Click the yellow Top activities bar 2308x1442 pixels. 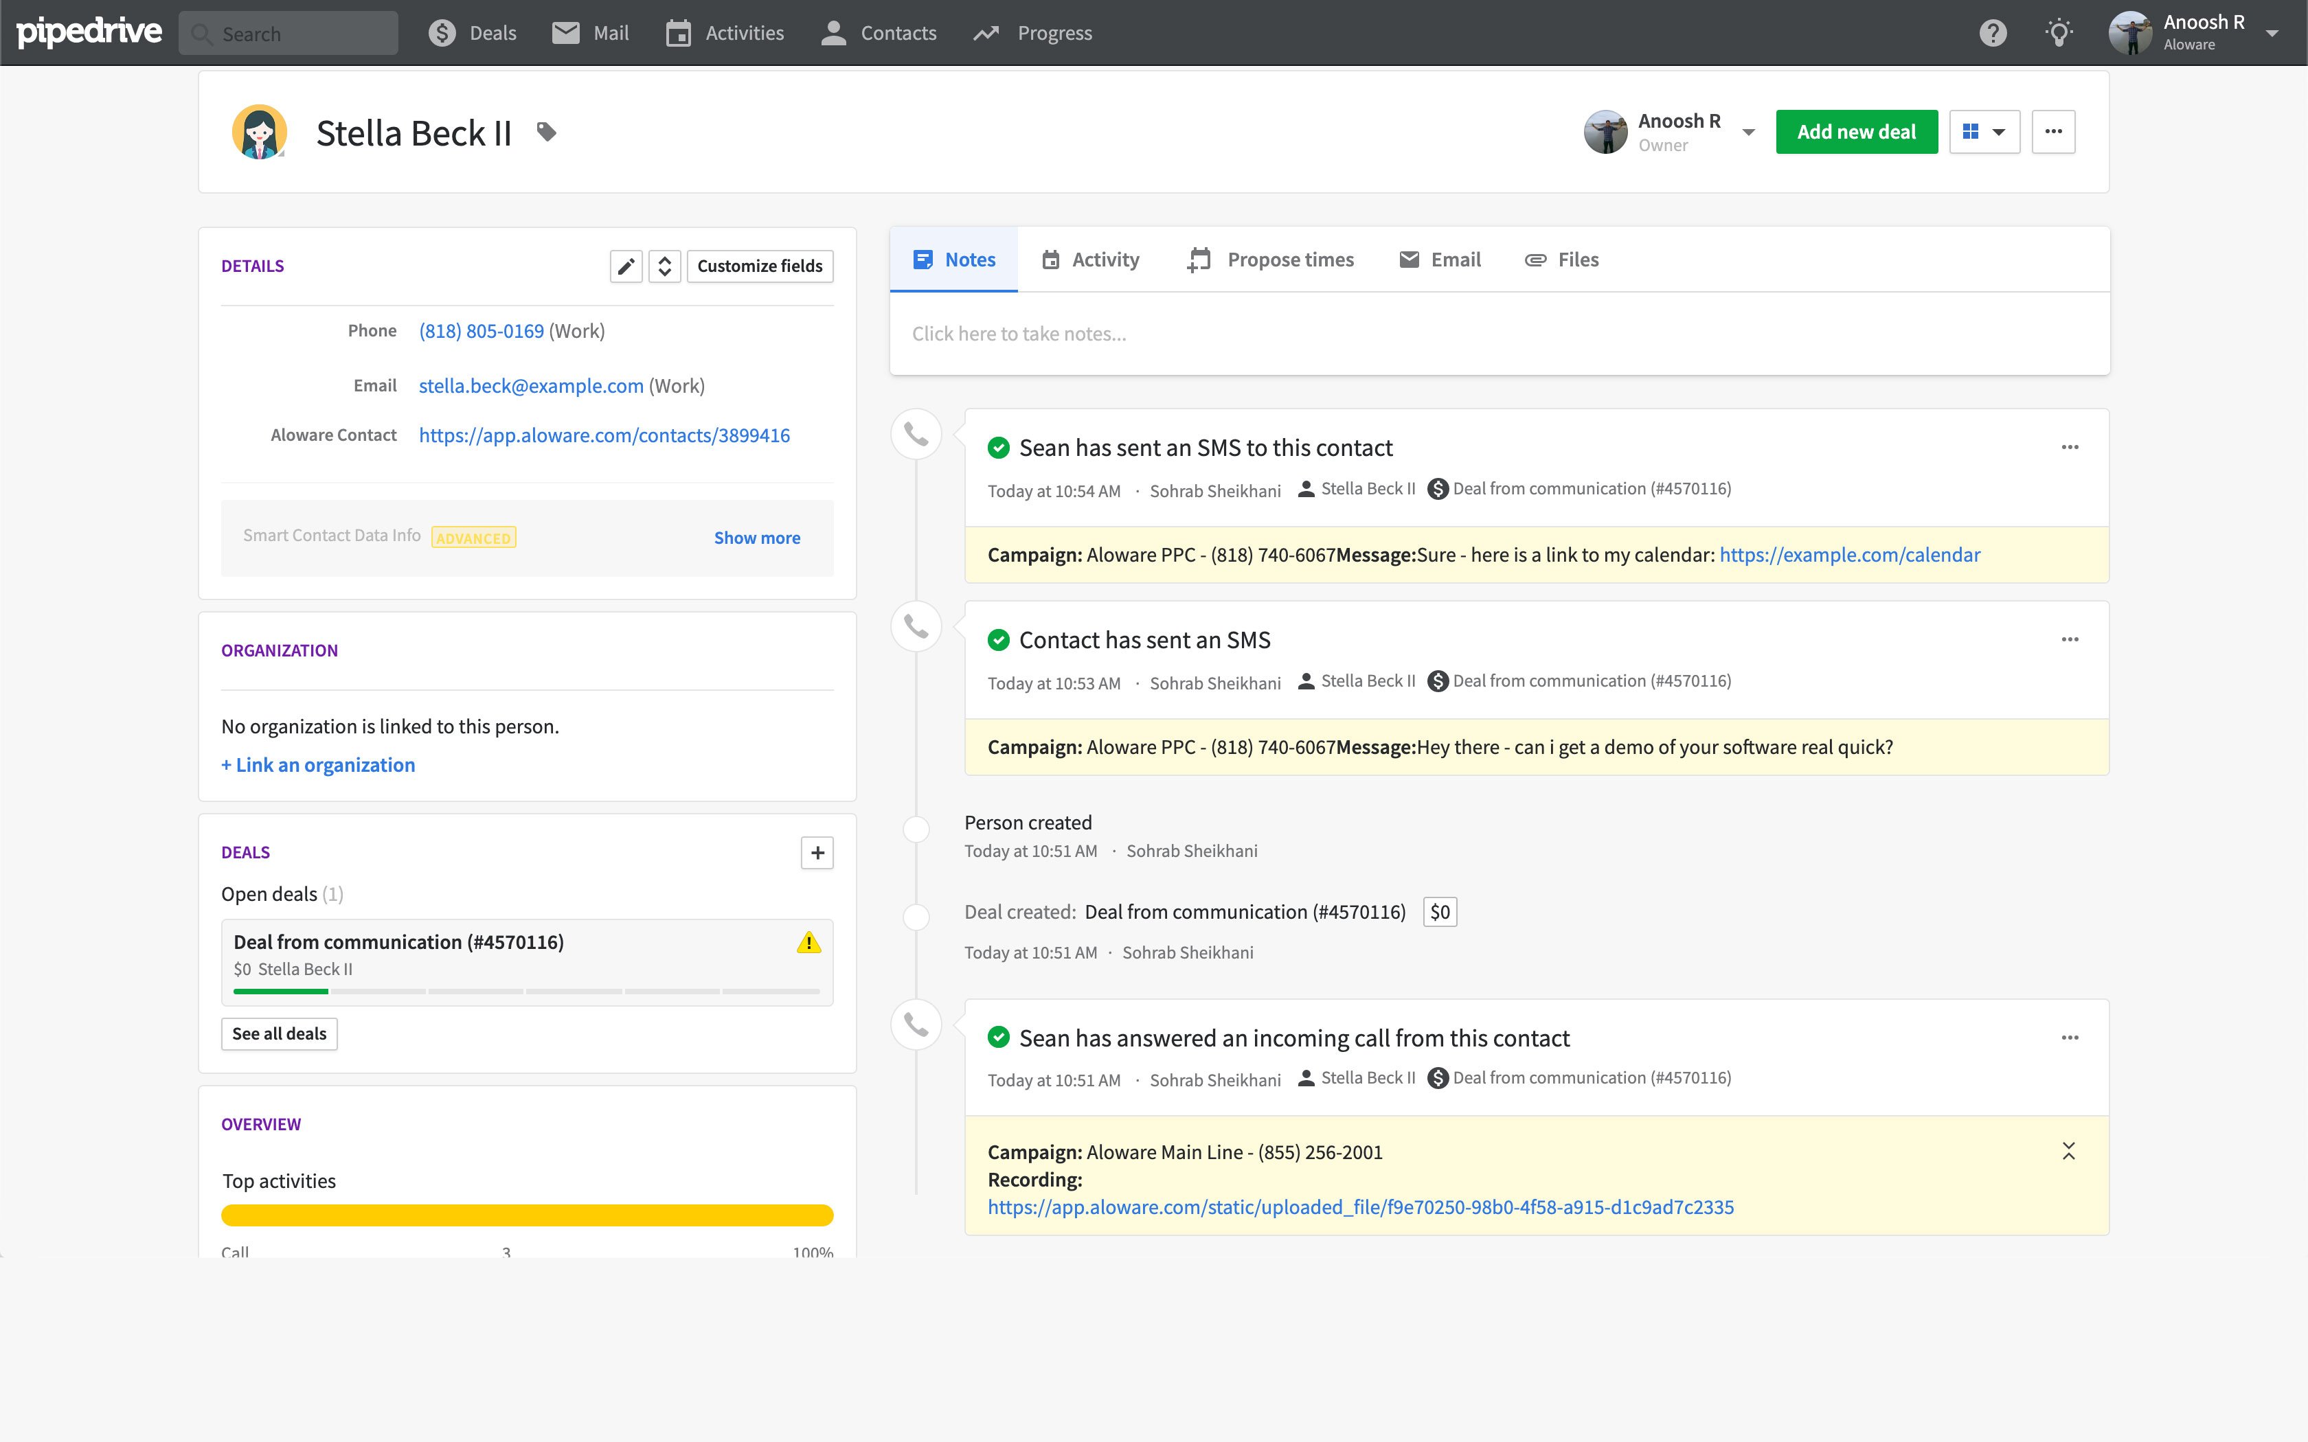[x=528, y=1215]
